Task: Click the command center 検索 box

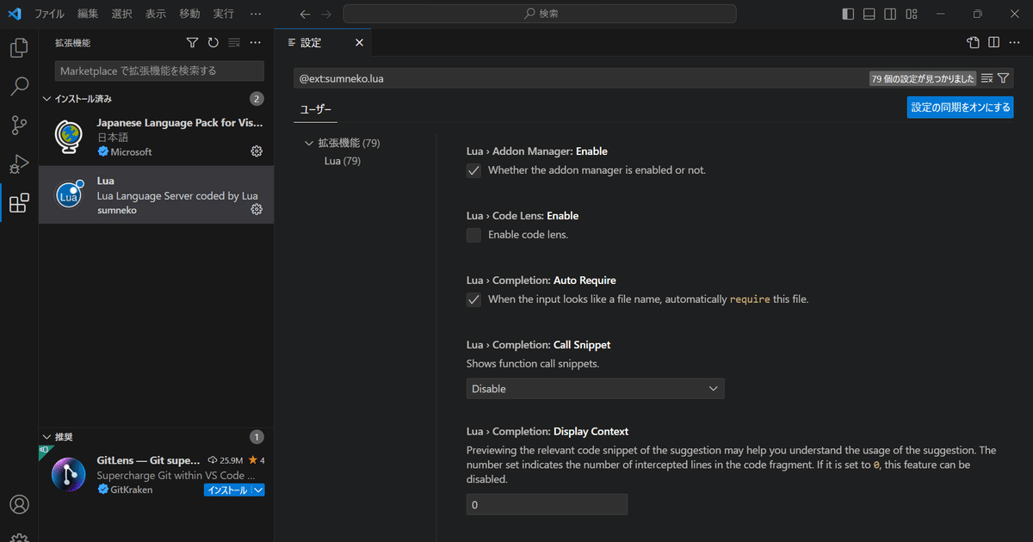Action: [540, 14]
